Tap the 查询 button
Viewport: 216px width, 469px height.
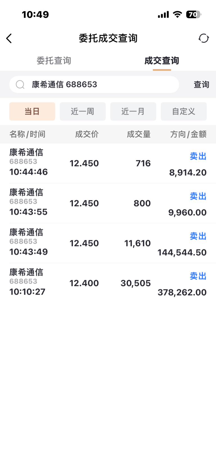pyautogui.click(x=201, y=84)
